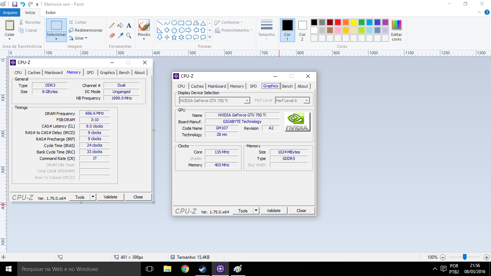
Task: Open Google Chrome from the taskbar
Action: (x=185, y=269)
